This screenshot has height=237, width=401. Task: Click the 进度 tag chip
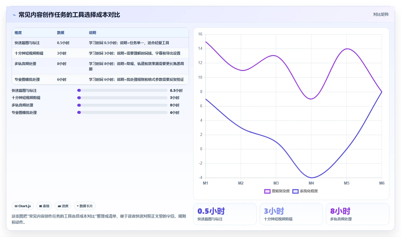click(x=63, y=206)
